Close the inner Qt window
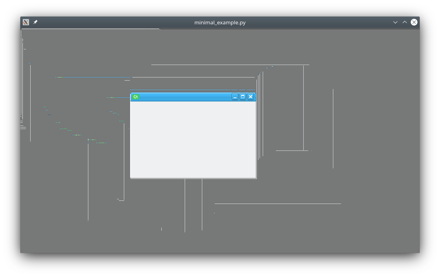The height and width of the screenshot is (277, 440). tap(251, 97)
